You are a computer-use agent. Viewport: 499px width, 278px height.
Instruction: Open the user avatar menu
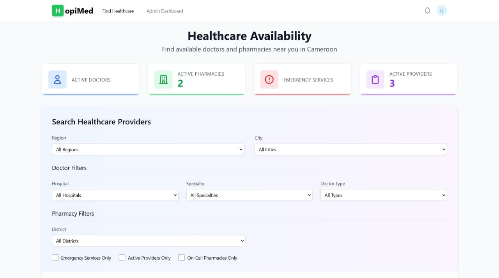(x=441, y=11)
